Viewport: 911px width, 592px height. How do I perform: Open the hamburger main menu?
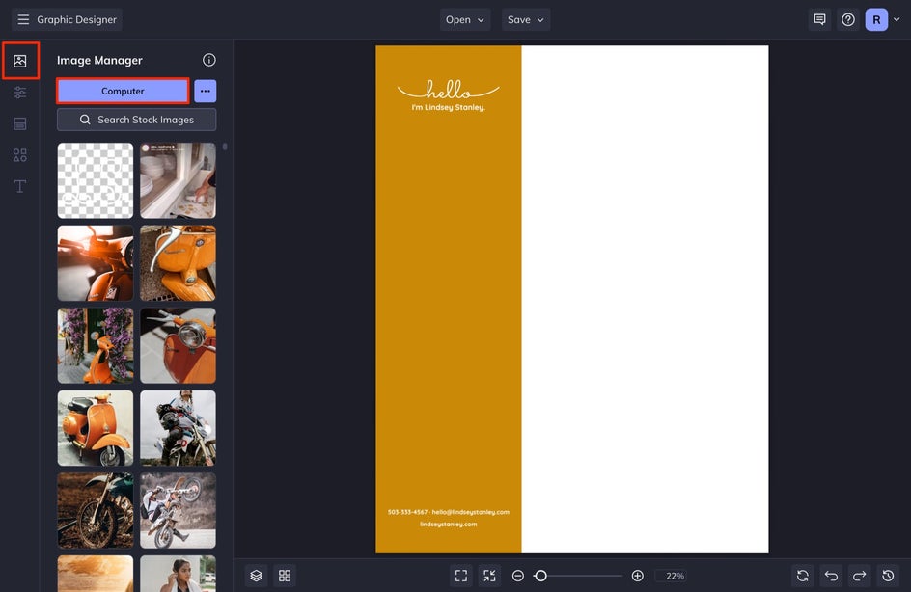23,19
